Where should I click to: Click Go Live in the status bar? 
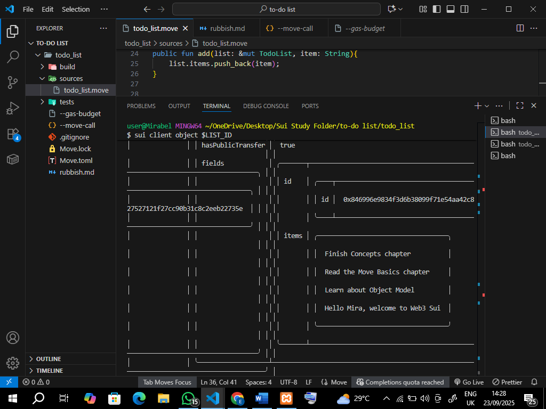tap(469, 382)
